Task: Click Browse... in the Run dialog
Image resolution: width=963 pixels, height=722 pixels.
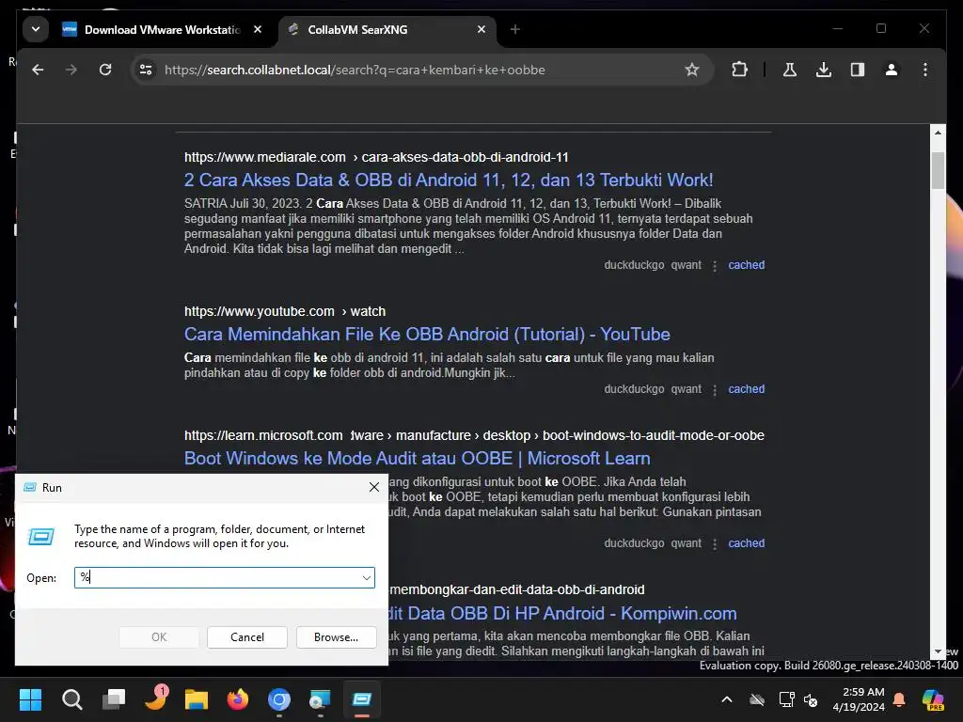Action: click(336, 637)
